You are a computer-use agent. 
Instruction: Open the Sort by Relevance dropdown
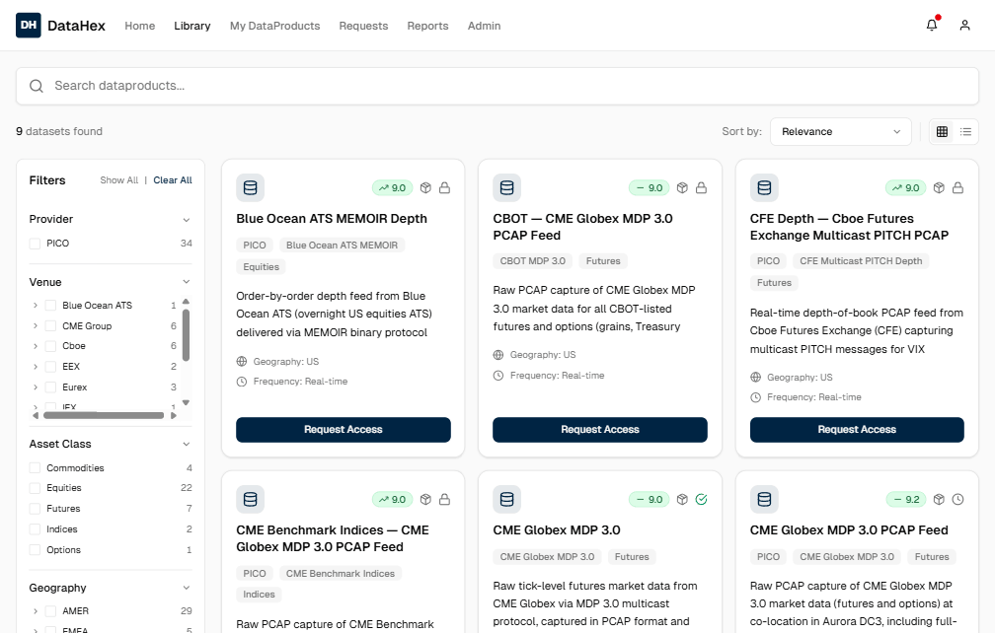pos(841,132)
